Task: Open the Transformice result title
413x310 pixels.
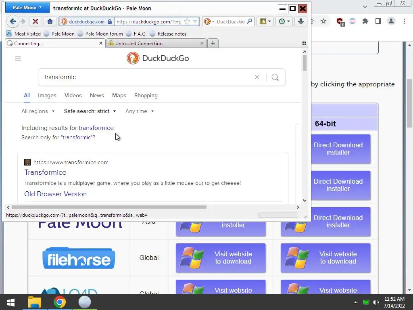Action: [45, 172]
